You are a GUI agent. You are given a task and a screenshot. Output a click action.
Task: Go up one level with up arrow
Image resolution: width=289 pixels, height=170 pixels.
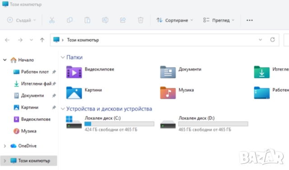tap(42, 40)
